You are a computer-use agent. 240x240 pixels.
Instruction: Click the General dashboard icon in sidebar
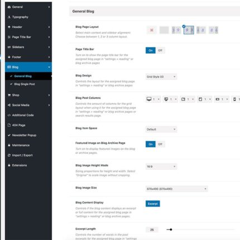9,7
